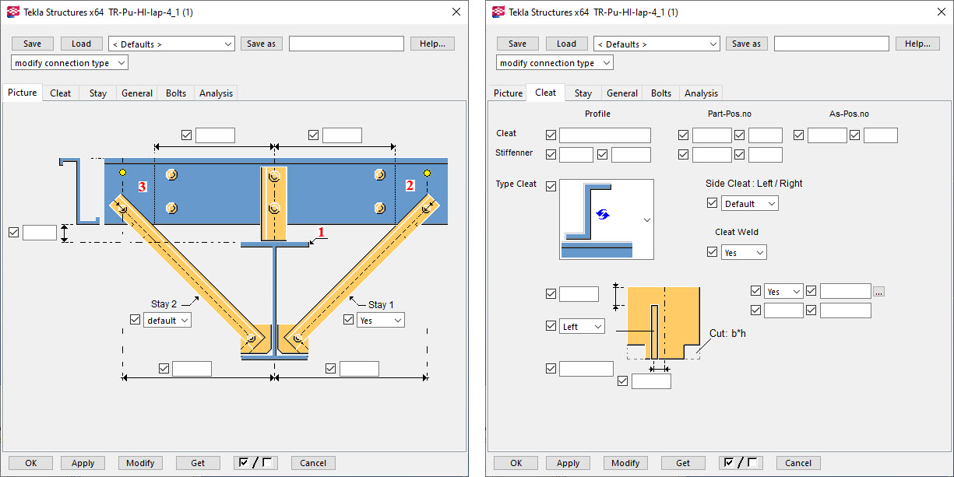Open the Stay 2 'default' dropdown
Image resolution: width=954 pixels, height=477 pixels.
click(x=167, y=320)
